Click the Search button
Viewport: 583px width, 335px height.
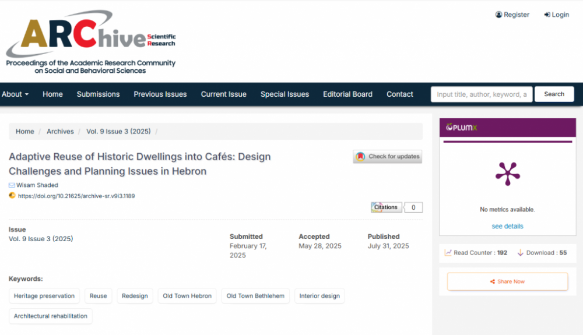coord(554,94)
